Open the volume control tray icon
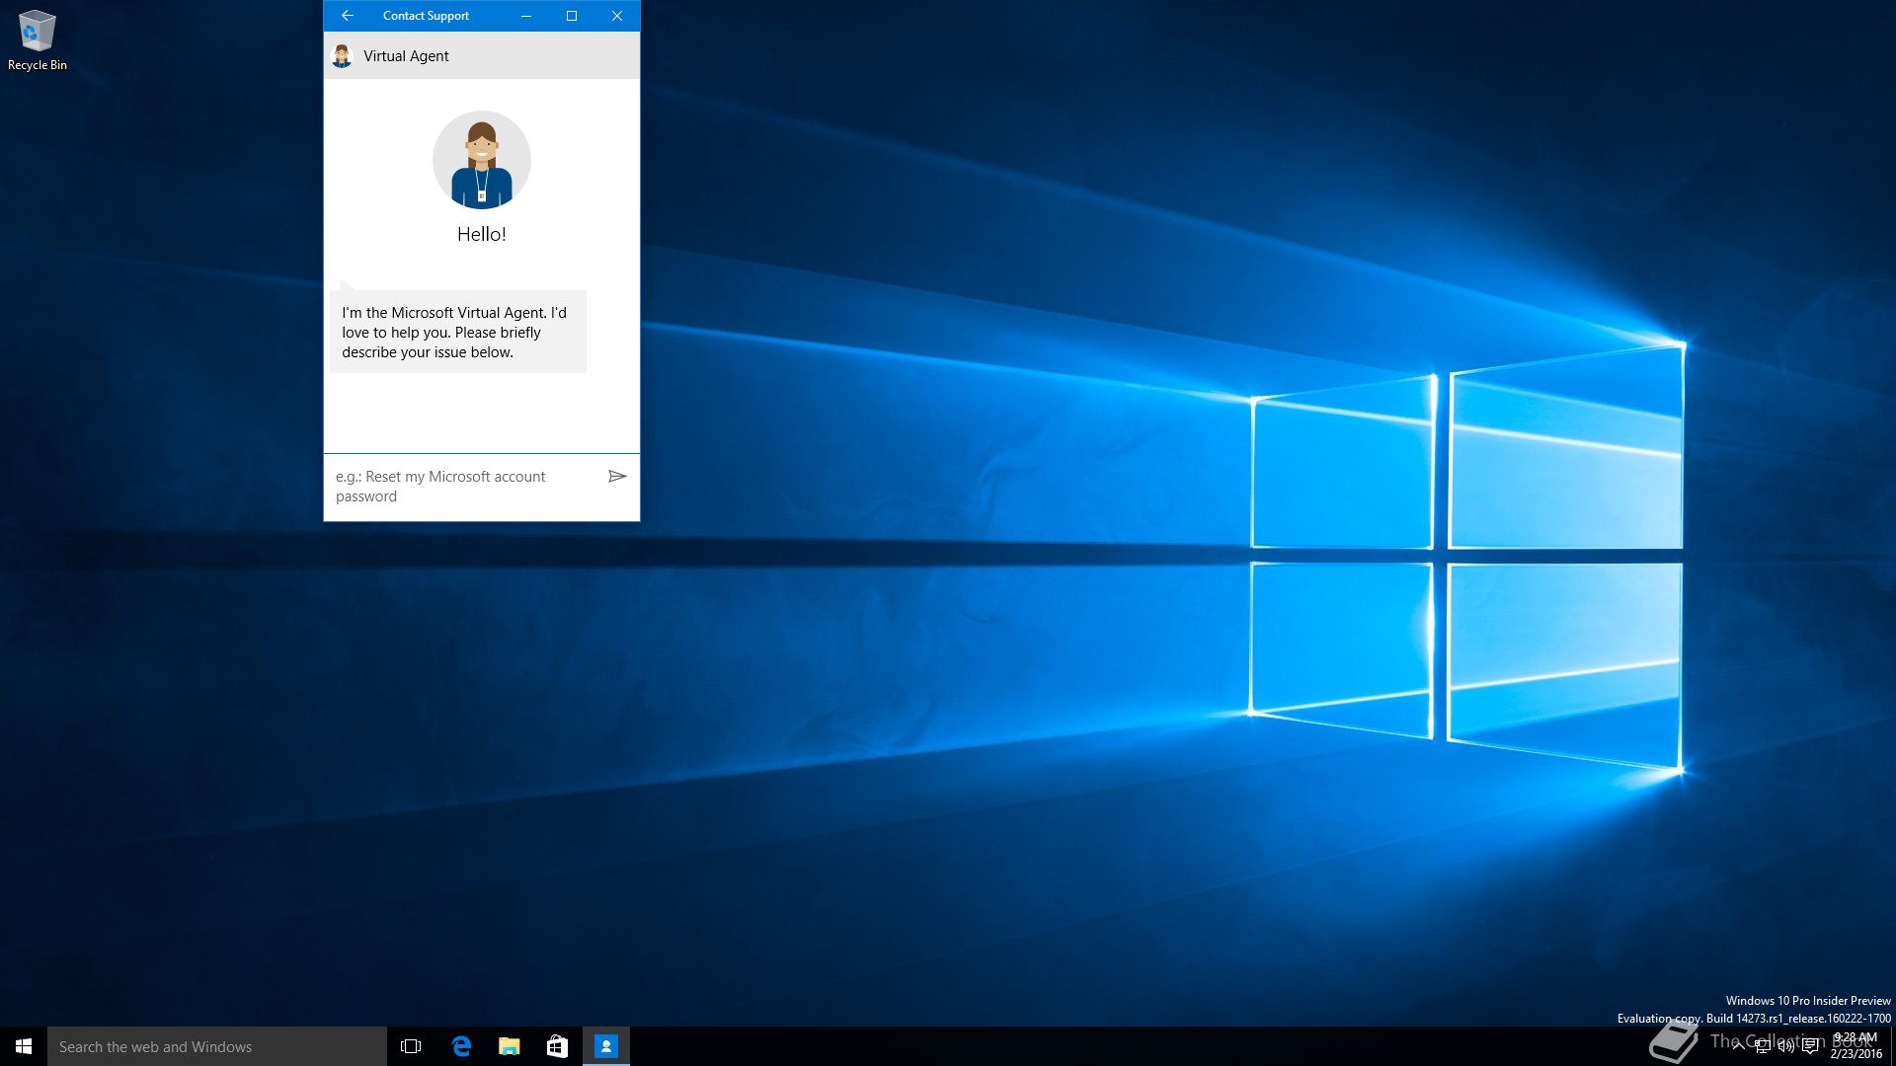Viewport: 1896px width, 1066px height. click(1785, 1046)
